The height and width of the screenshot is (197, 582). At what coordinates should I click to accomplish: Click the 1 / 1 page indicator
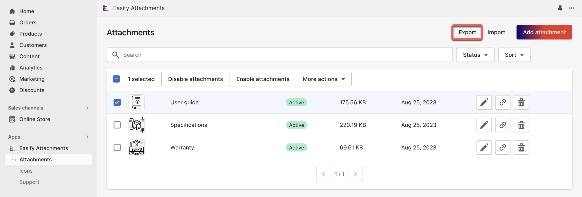pos(339,174)
